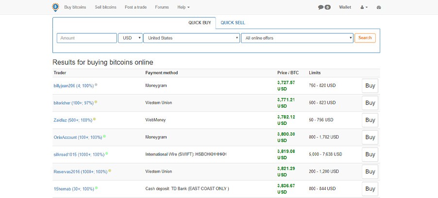The height and width of the screenshot is (198, 438).
Task: Open trader billyjean206 profile
Action: point(74,86)
